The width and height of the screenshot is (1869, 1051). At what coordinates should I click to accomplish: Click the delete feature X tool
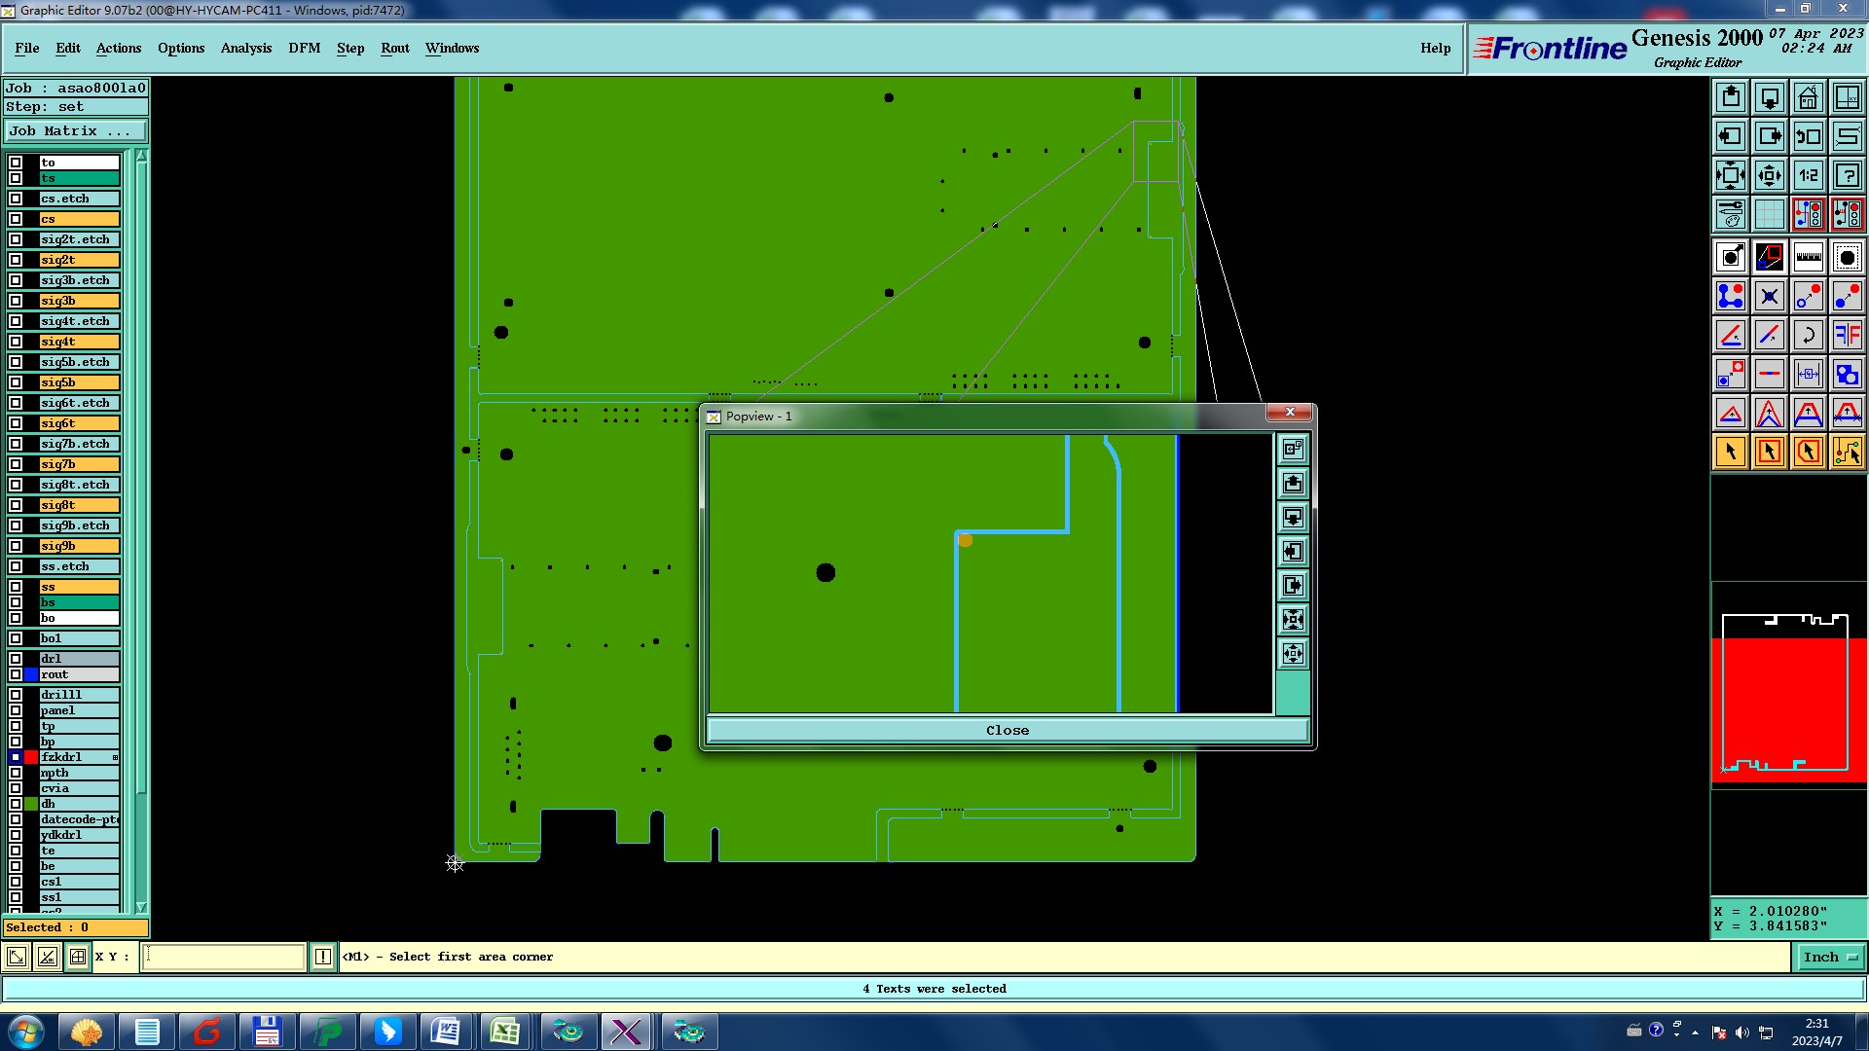(1769, 297)
